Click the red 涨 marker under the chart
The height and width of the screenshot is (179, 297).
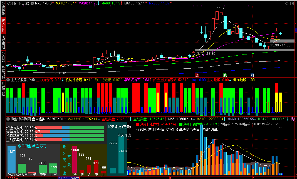[197, 75]
